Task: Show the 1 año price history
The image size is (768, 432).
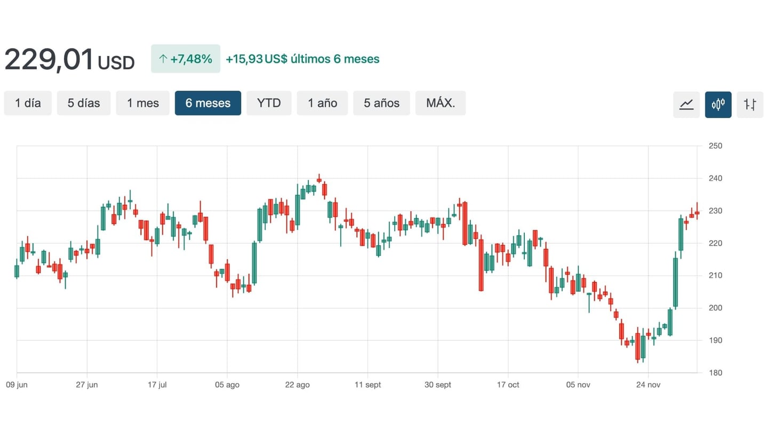Action: [322, 103]
